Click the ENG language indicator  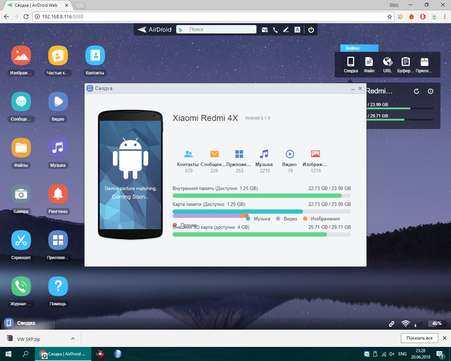(x=402, y=354)
